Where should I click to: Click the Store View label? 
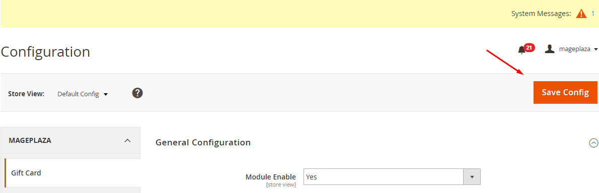pyautogui.click(x=26, y=94)
